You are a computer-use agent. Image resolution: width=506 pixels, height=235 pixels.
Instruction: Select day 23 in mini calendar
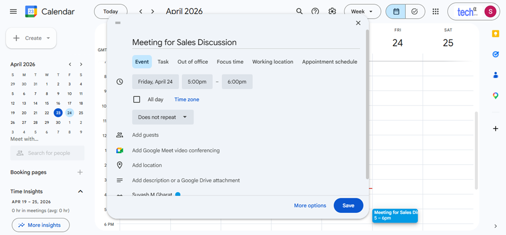pos(58,113)
